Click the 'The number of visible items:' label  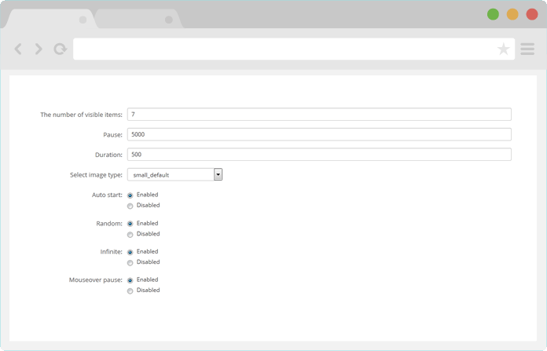pos(81,115)
